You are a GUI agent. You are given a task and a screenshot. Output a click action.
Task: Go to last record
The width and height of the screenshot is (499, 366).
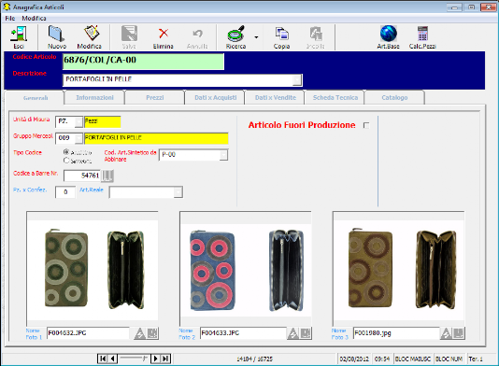click(x=165, y=359)
